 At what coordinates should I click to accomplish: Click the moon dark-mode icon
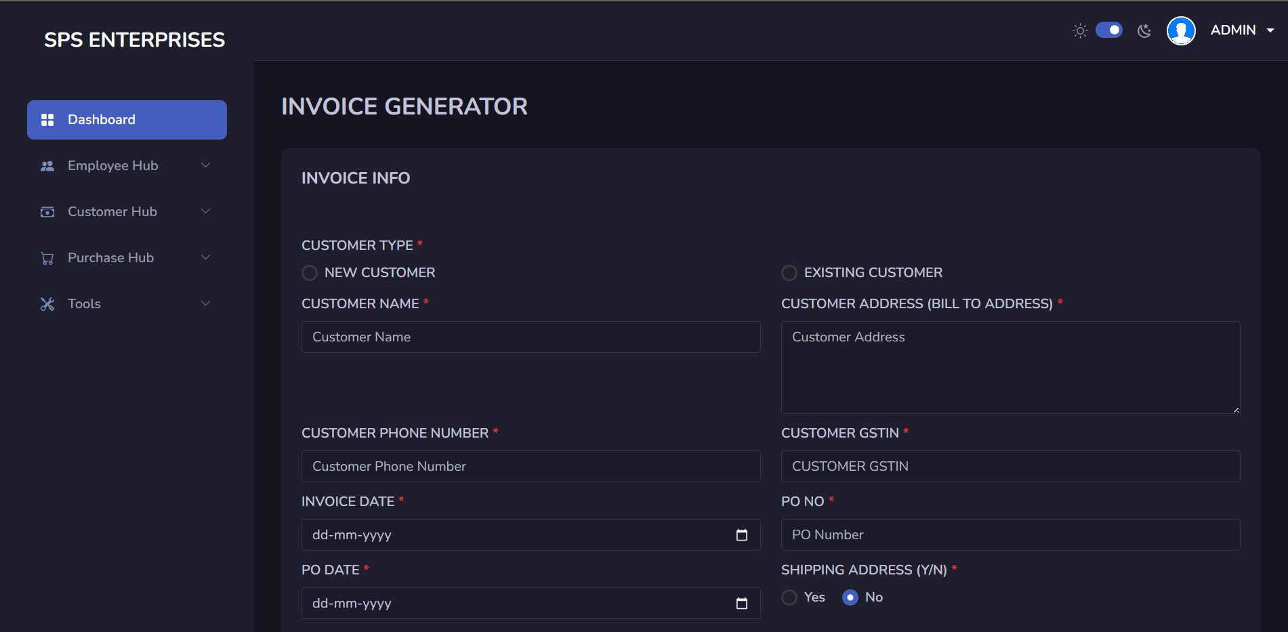(1144, 30)
